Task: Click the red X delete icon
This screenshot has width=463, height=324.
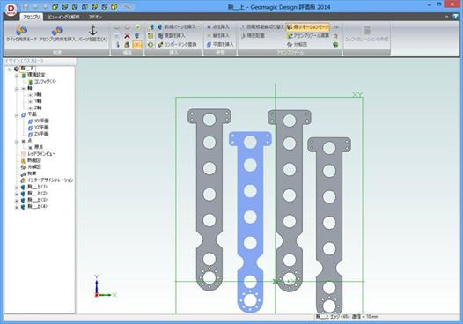Action: 127,36
